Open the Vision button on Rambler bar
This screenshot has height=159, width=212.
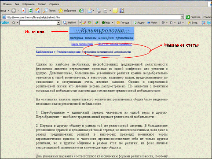click(152, 22)
